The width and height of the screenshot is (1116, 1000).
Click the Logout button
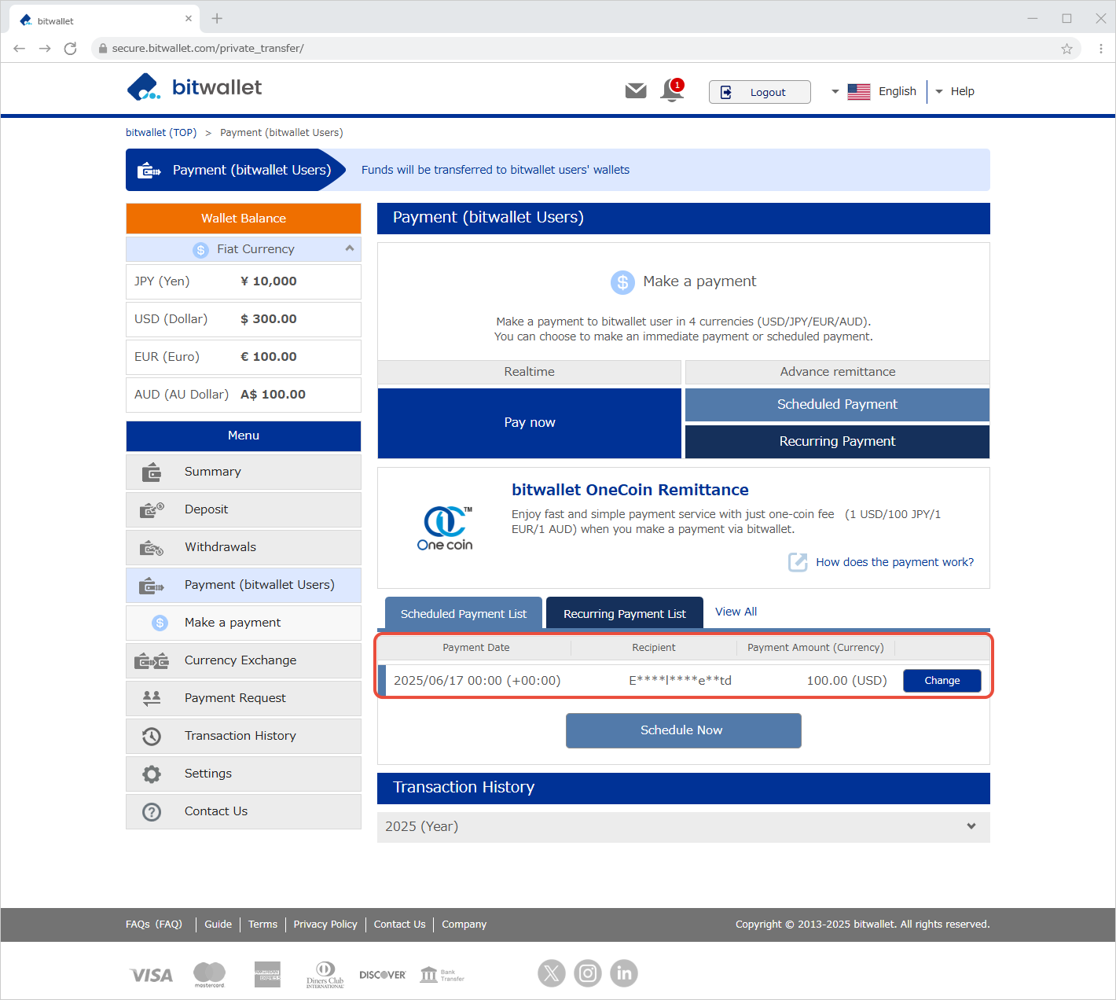point(759,92)
